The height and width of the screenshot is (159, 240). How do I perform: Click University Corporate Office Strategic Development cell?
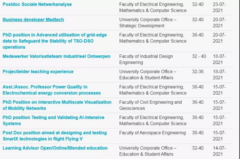pos(148,23)
